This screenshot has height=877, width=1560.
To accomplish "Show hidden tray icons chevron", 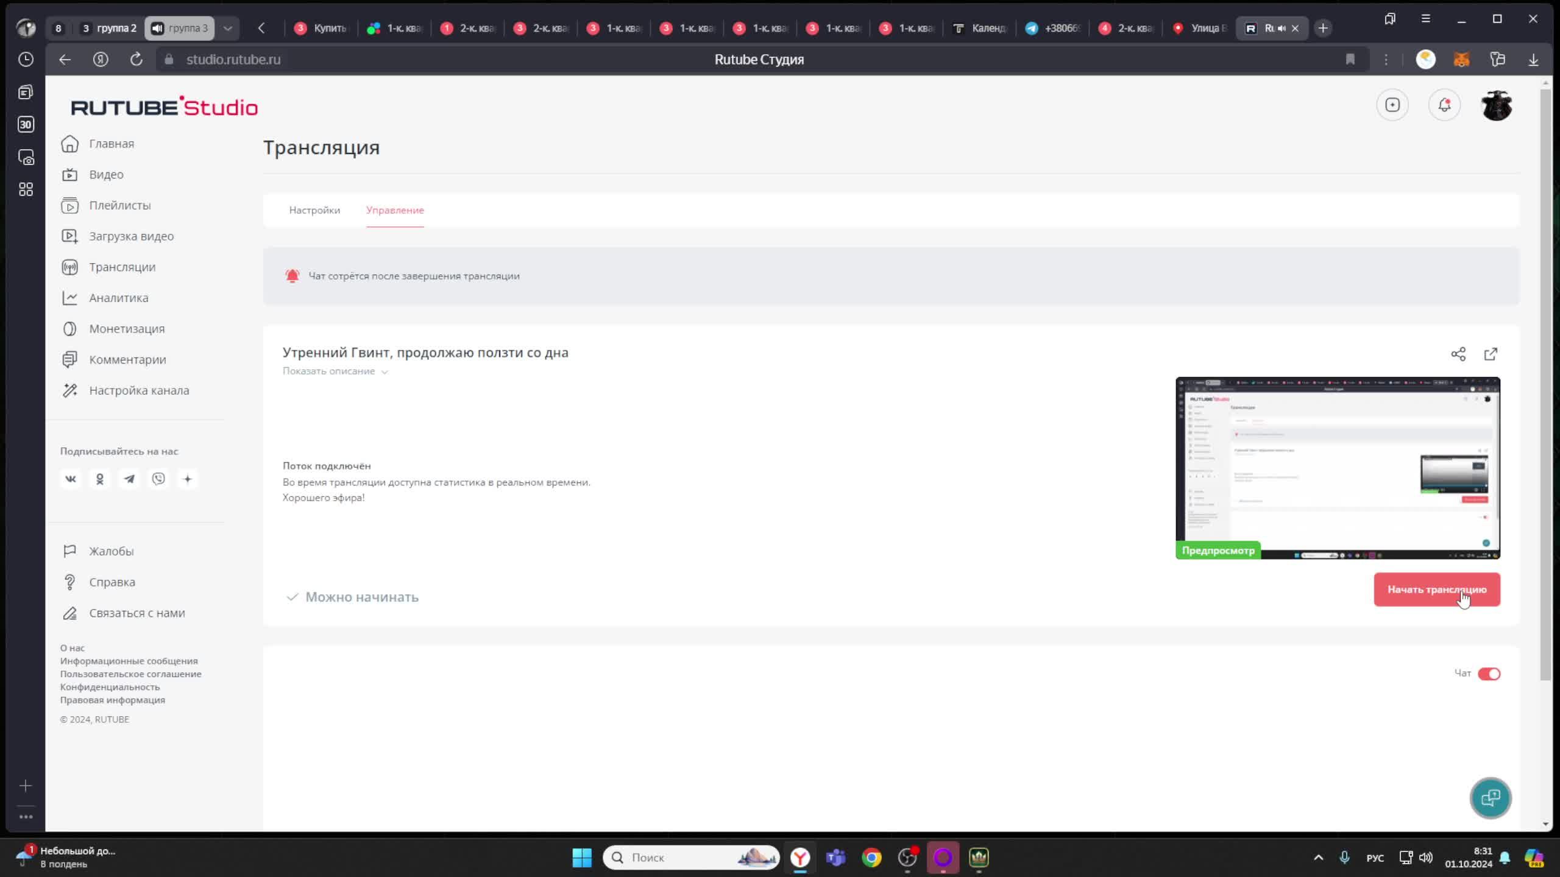I will 1318,858.
